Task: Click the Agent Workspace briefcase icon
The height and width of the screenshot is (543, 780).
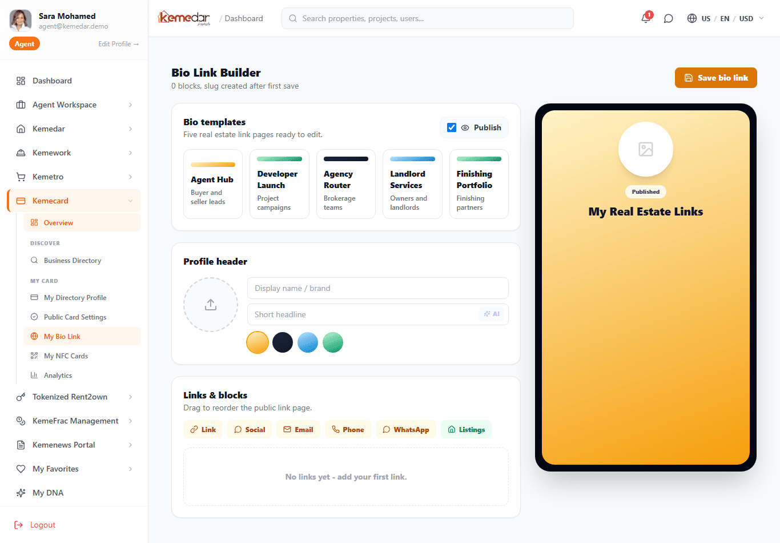Action: pyautogui.click(x=21, y=105)
